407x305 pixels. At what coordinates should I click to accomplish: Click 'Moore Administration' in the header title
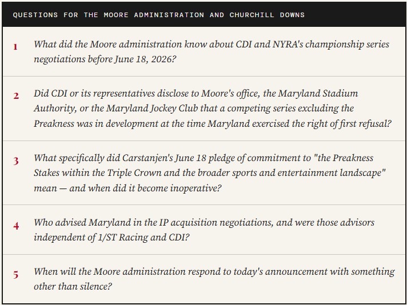coord(154,15)
